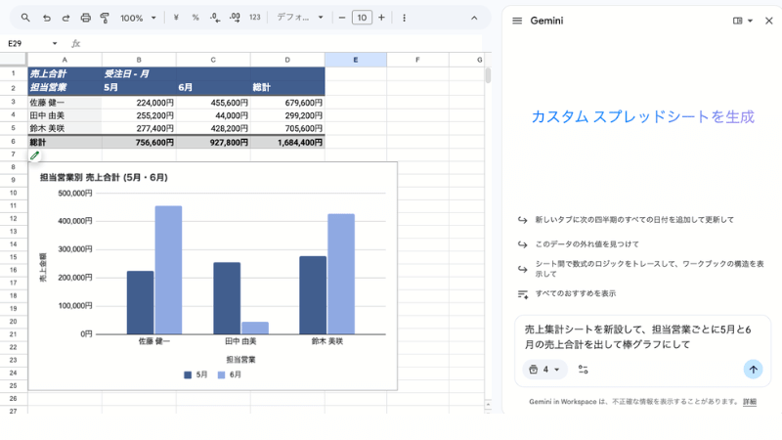
Task: Open the 123 number formats menu
Action: 255,18
